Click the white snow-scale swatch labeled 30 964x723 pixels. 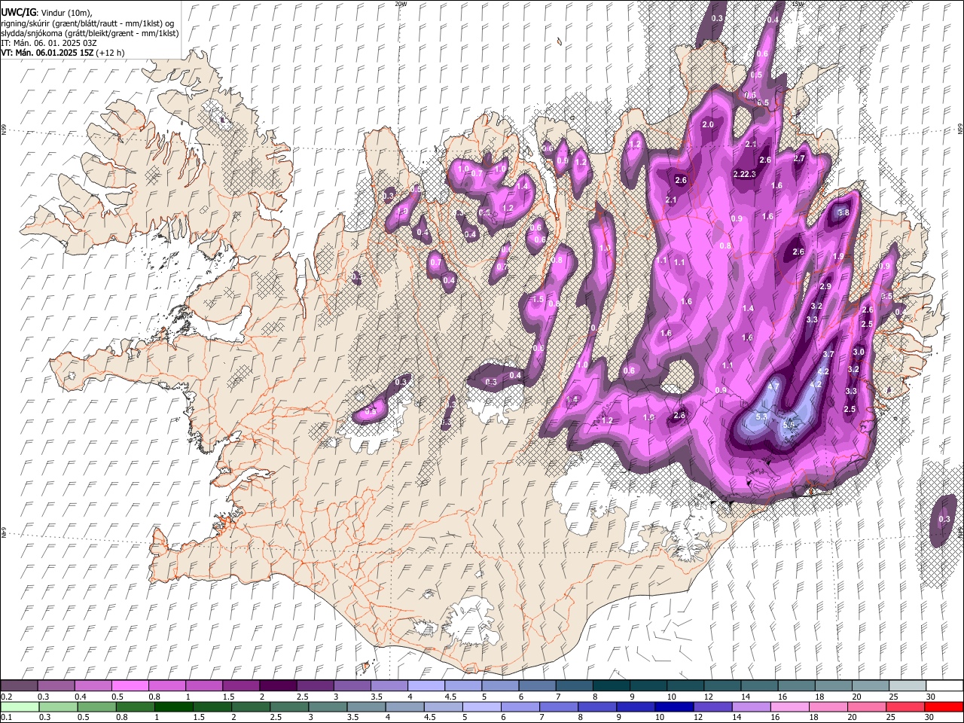944,685
